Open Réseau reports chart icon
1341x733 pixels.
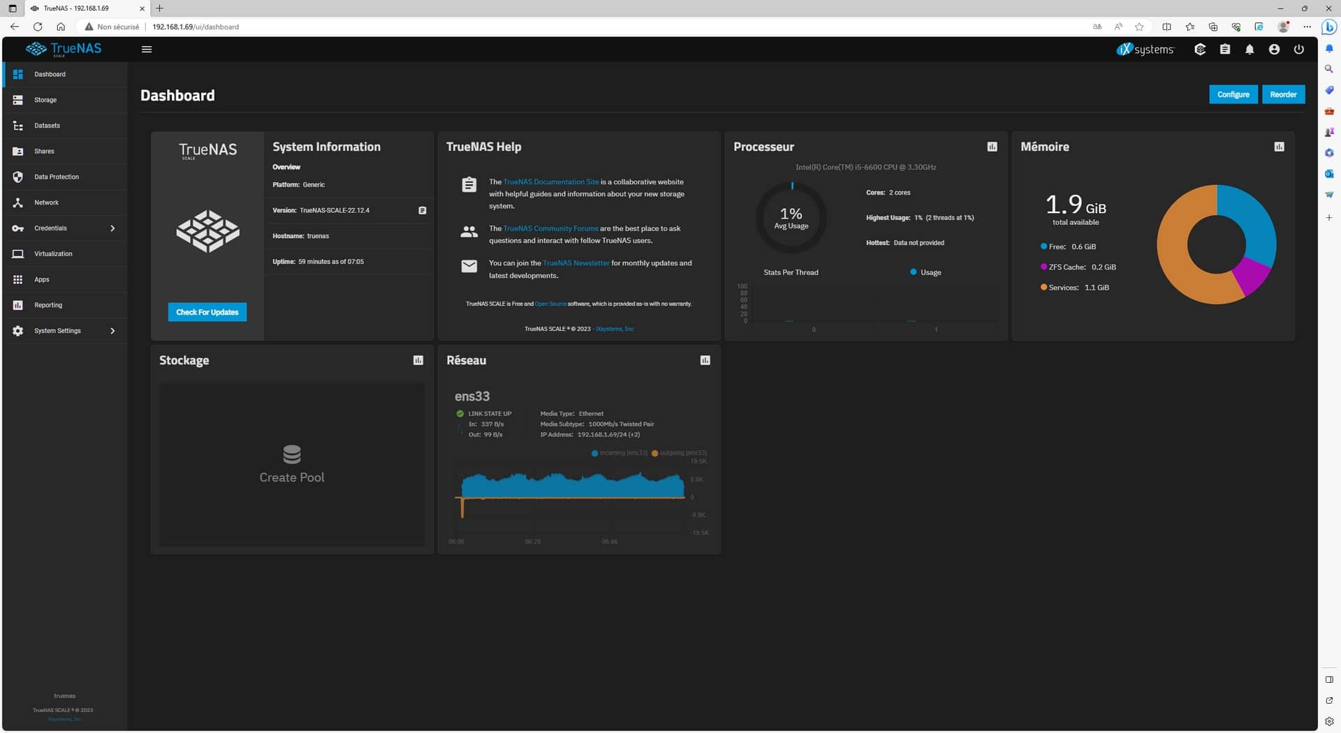(x=705, y=360)
